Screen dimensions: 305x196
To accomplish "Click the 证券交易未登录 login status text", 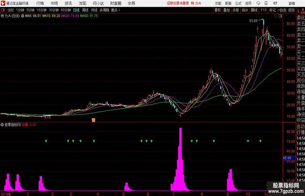I will click(178, 3).
